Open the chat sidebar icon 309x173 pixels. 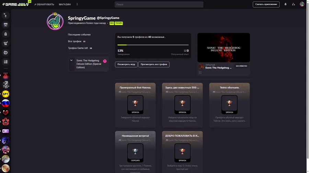click(x=5, y=15)
